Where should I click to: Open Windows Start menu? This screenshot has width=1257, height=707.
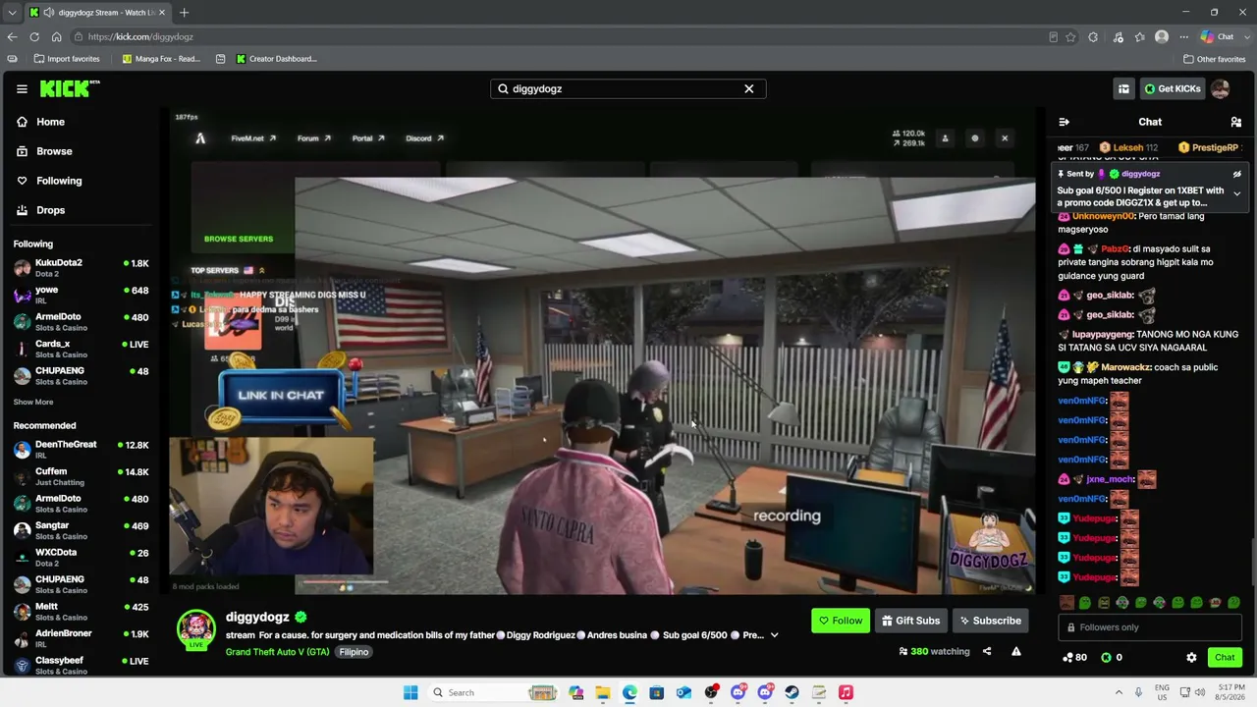click(x=410, y=692)
